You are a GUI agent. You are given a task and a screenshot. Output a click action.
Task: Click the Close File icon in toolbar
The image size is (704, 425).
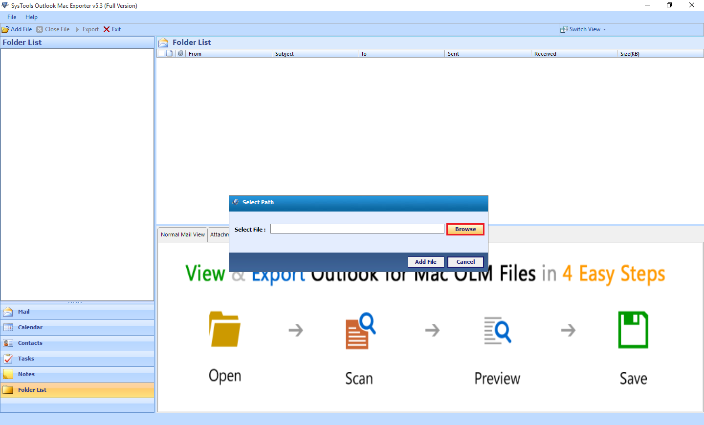click(40, 29)
